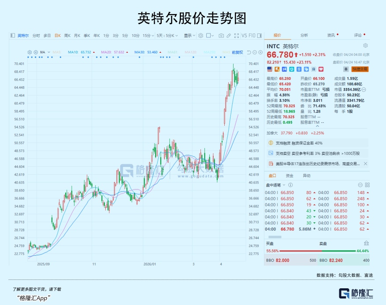Click the tick list horizontal scrollbar
386x305 pixels.
[x=275, y=237]
